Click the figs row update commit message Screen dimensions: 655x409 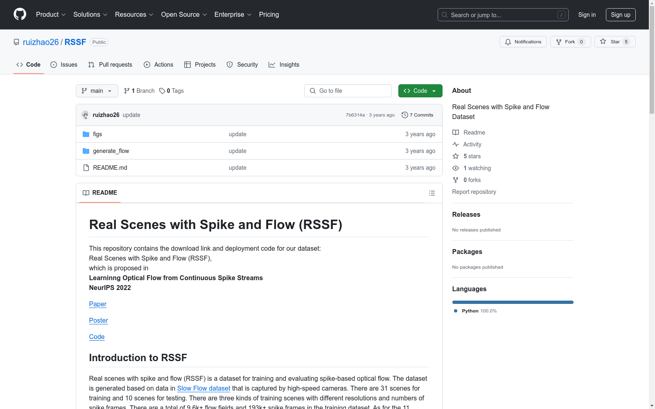[x=237, y=134]
